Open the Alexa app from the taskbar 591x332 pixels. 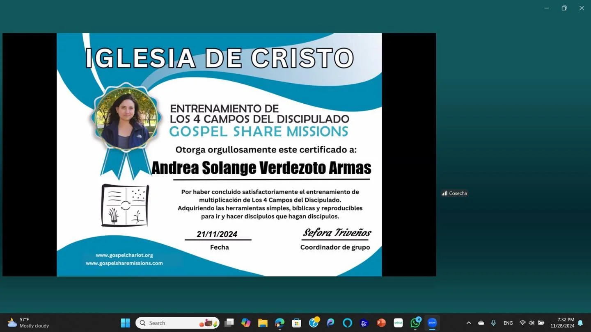click(x=348, y=323)
